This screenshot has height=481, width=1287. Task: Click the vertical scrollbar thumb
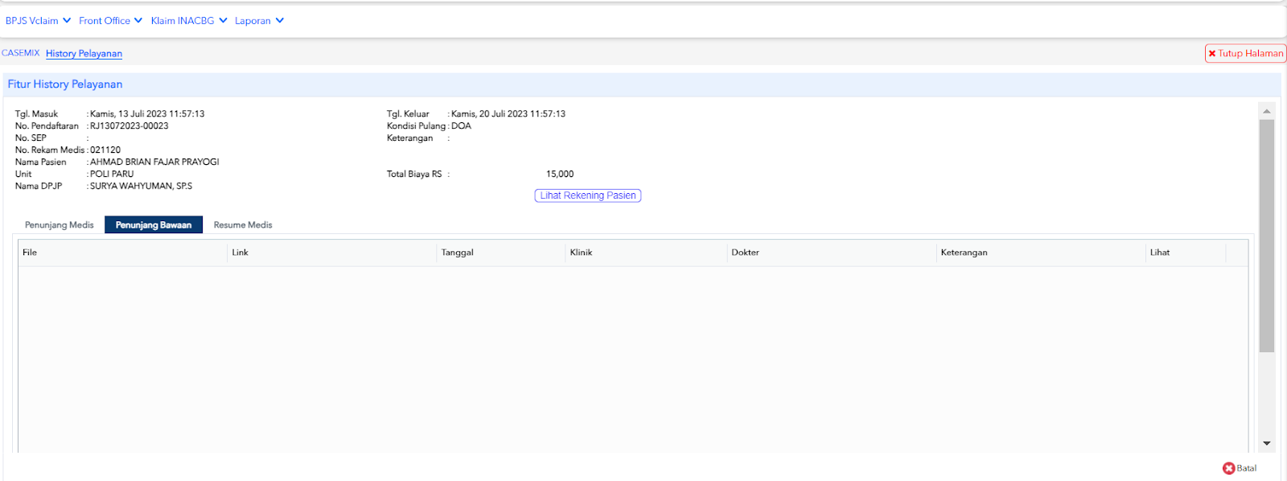point(1267,236)
